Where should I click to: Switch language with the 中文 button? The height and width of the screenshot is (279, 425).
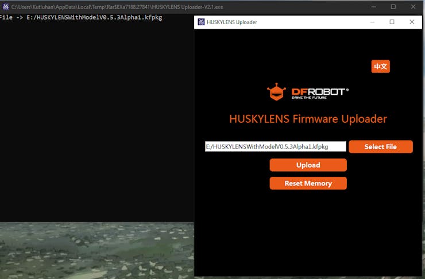click(x=380, y=67)
